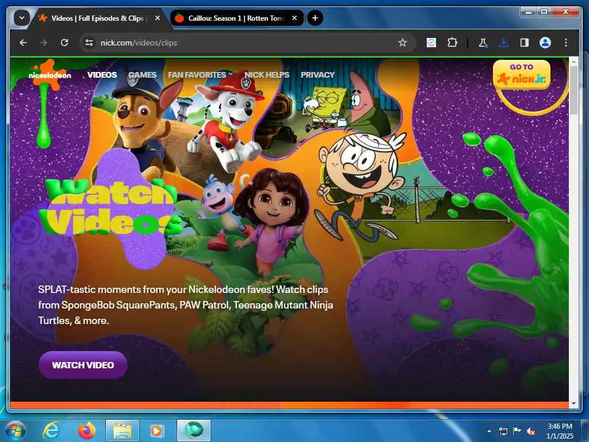Image resolution: width=589 pixels, height=442 pixels.
Task: Open the Action Center flag icon
Action: coord(517,431)
